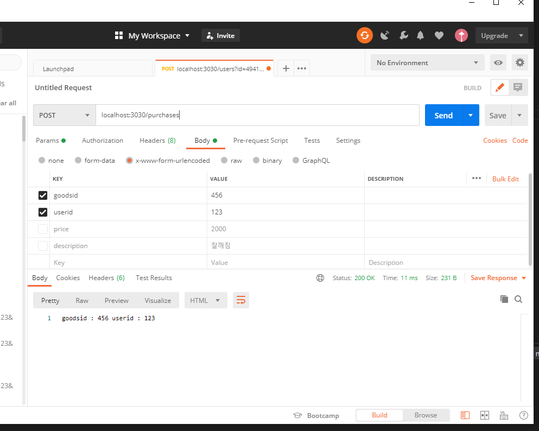The height and width of the screenshot is (431, 539).
Task: Open a new tab with plus icon
Action: (x=286, y=68)
